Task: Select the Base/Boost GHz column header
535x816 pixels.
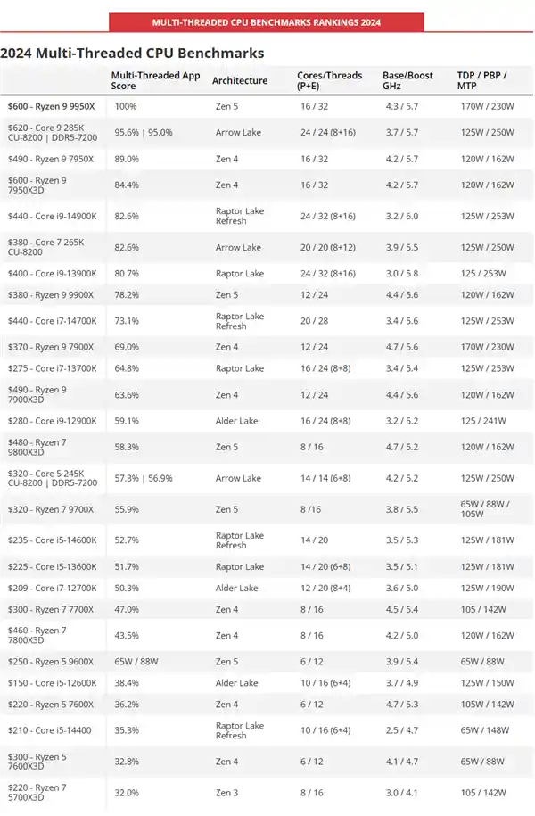Action: (407, 80)
